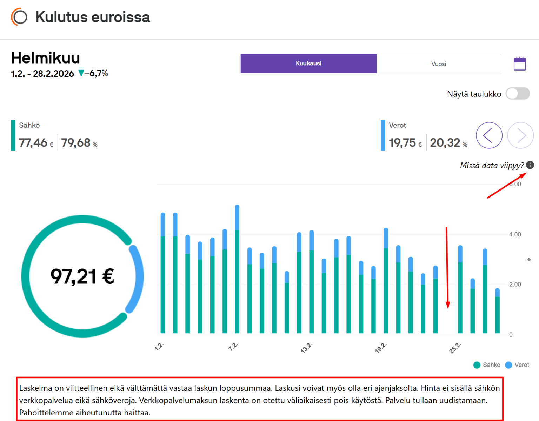Click the green Sähkö legend dot

(477, 365)
